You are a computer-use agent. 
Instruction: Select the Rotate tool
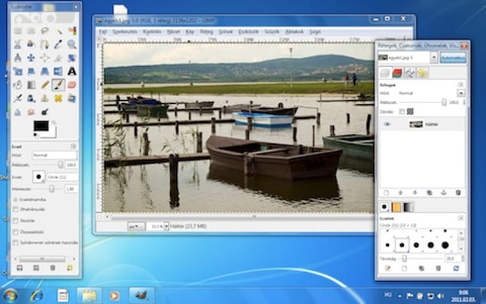tap(72, 58)
